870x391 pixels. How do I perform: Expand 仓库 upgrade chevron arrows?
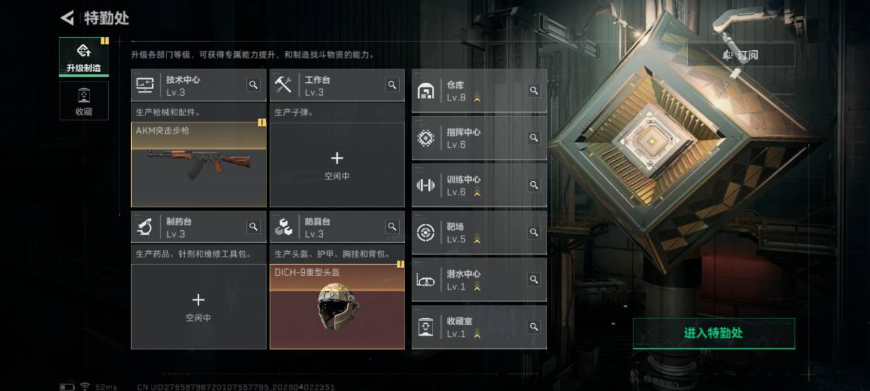(477, 98)
